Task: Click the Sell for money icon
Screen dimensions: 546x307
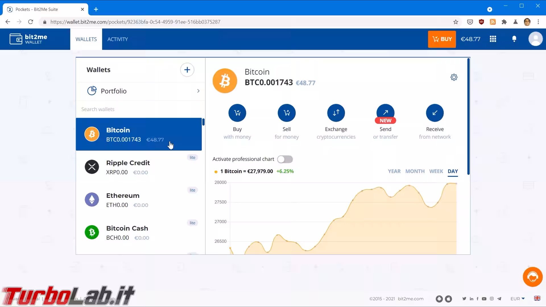Action: pyautogui.click(x=287, y=113)
